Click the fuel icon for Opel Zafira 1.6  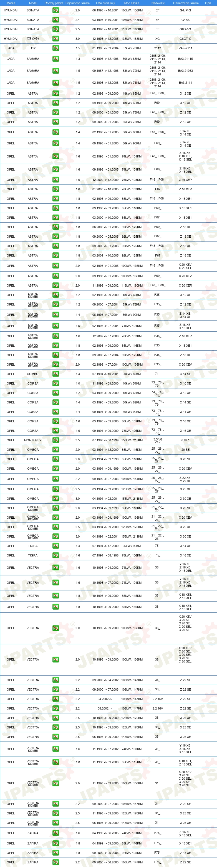click(x=55, y=833)
